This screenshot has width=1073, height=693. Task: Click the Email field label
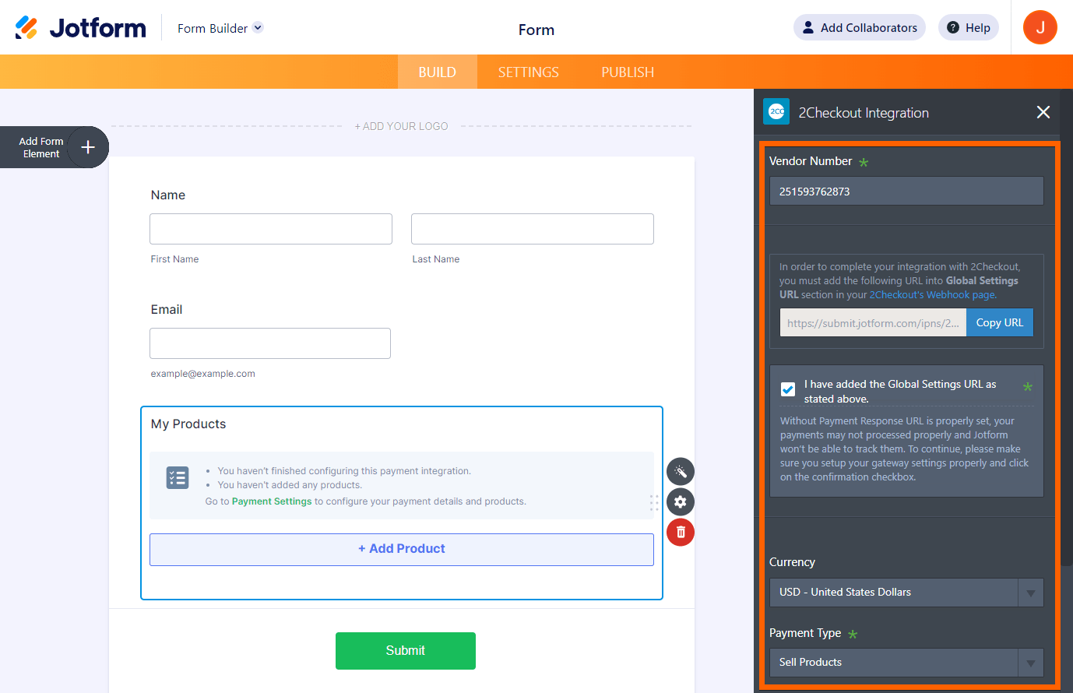[167, 310]
